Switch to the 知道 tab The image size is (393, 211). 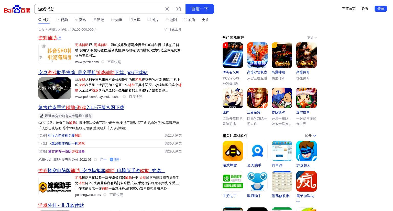(x=117, y=20)
